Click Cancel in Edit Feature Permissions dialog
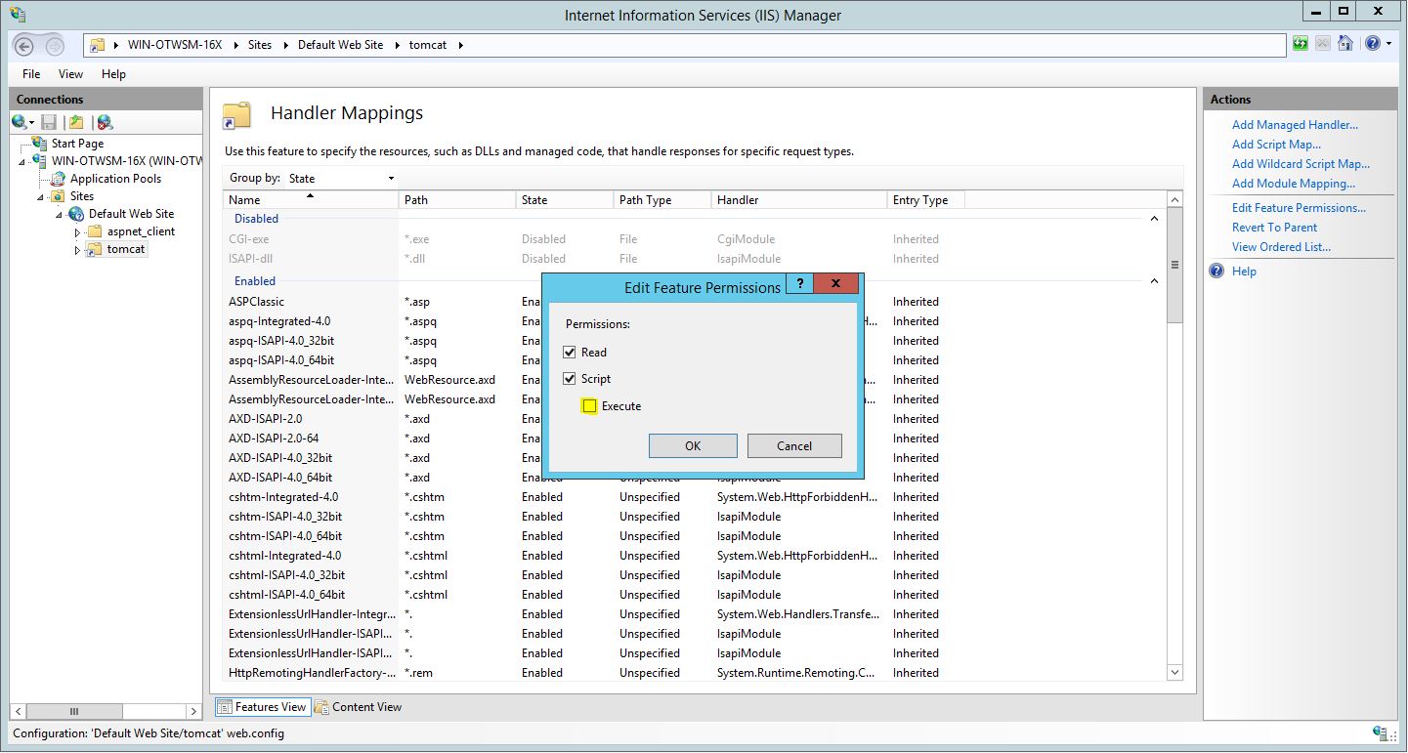 [x=794, y=446]
